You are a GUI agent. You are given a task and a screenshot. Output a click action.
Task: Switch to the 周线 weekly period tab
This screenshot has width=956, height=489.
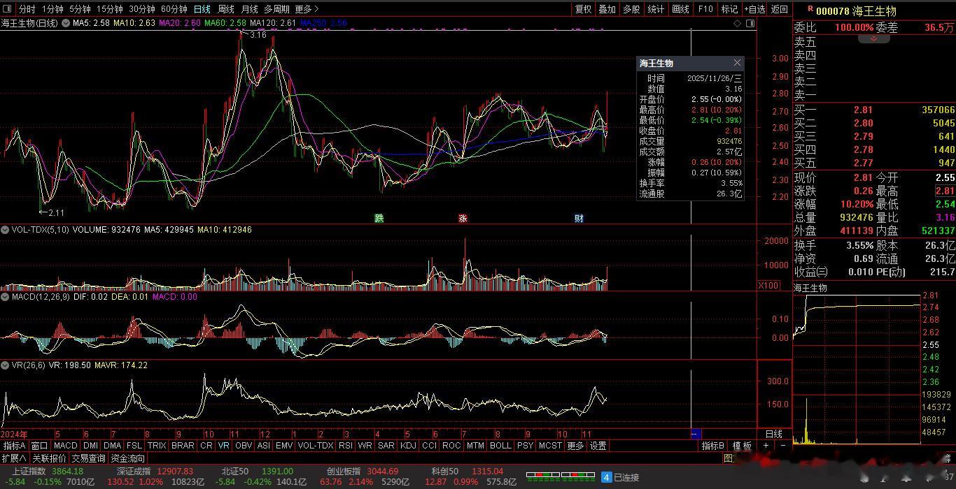point(226,9)
